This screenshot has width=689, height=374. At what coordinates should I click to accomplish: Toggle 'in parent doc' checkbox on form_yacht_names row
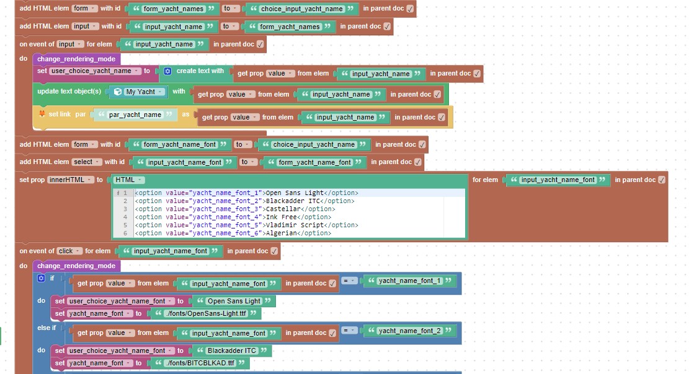(410, 9)
